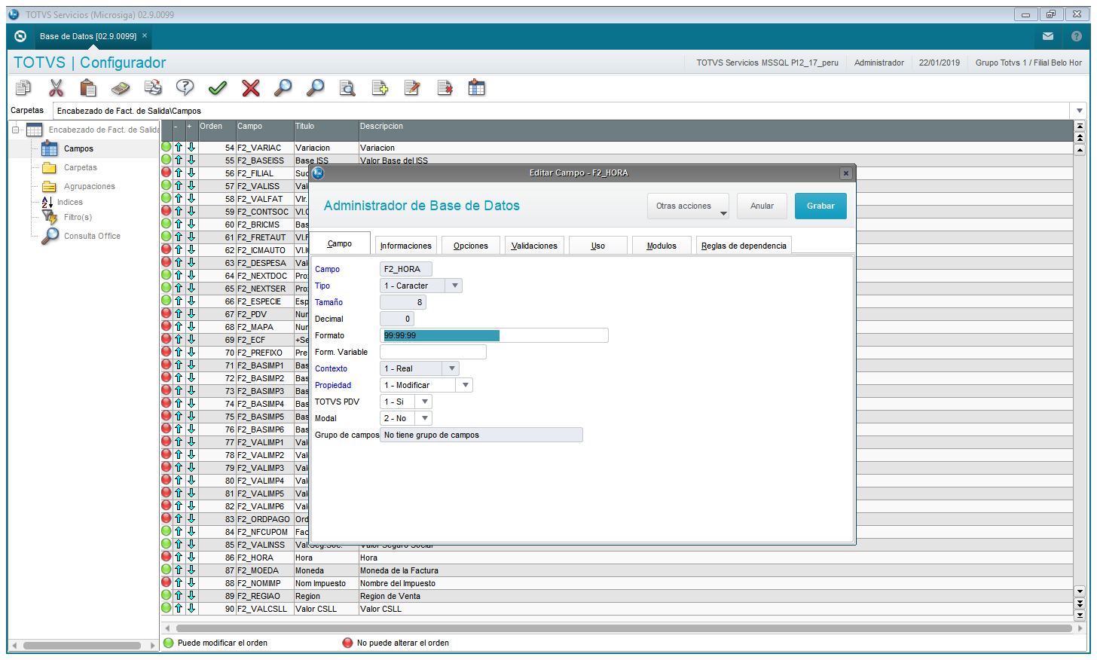Move F2_NOMIMP row down with arrow
The height and width of the screenshot is (660, 1097).
(x=191, y=583)
